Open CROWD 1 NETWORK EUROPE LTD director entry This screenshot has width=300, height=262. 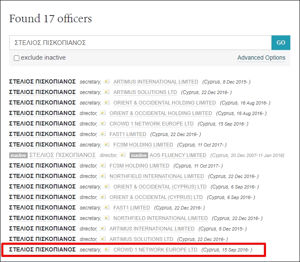coord(151,124)
